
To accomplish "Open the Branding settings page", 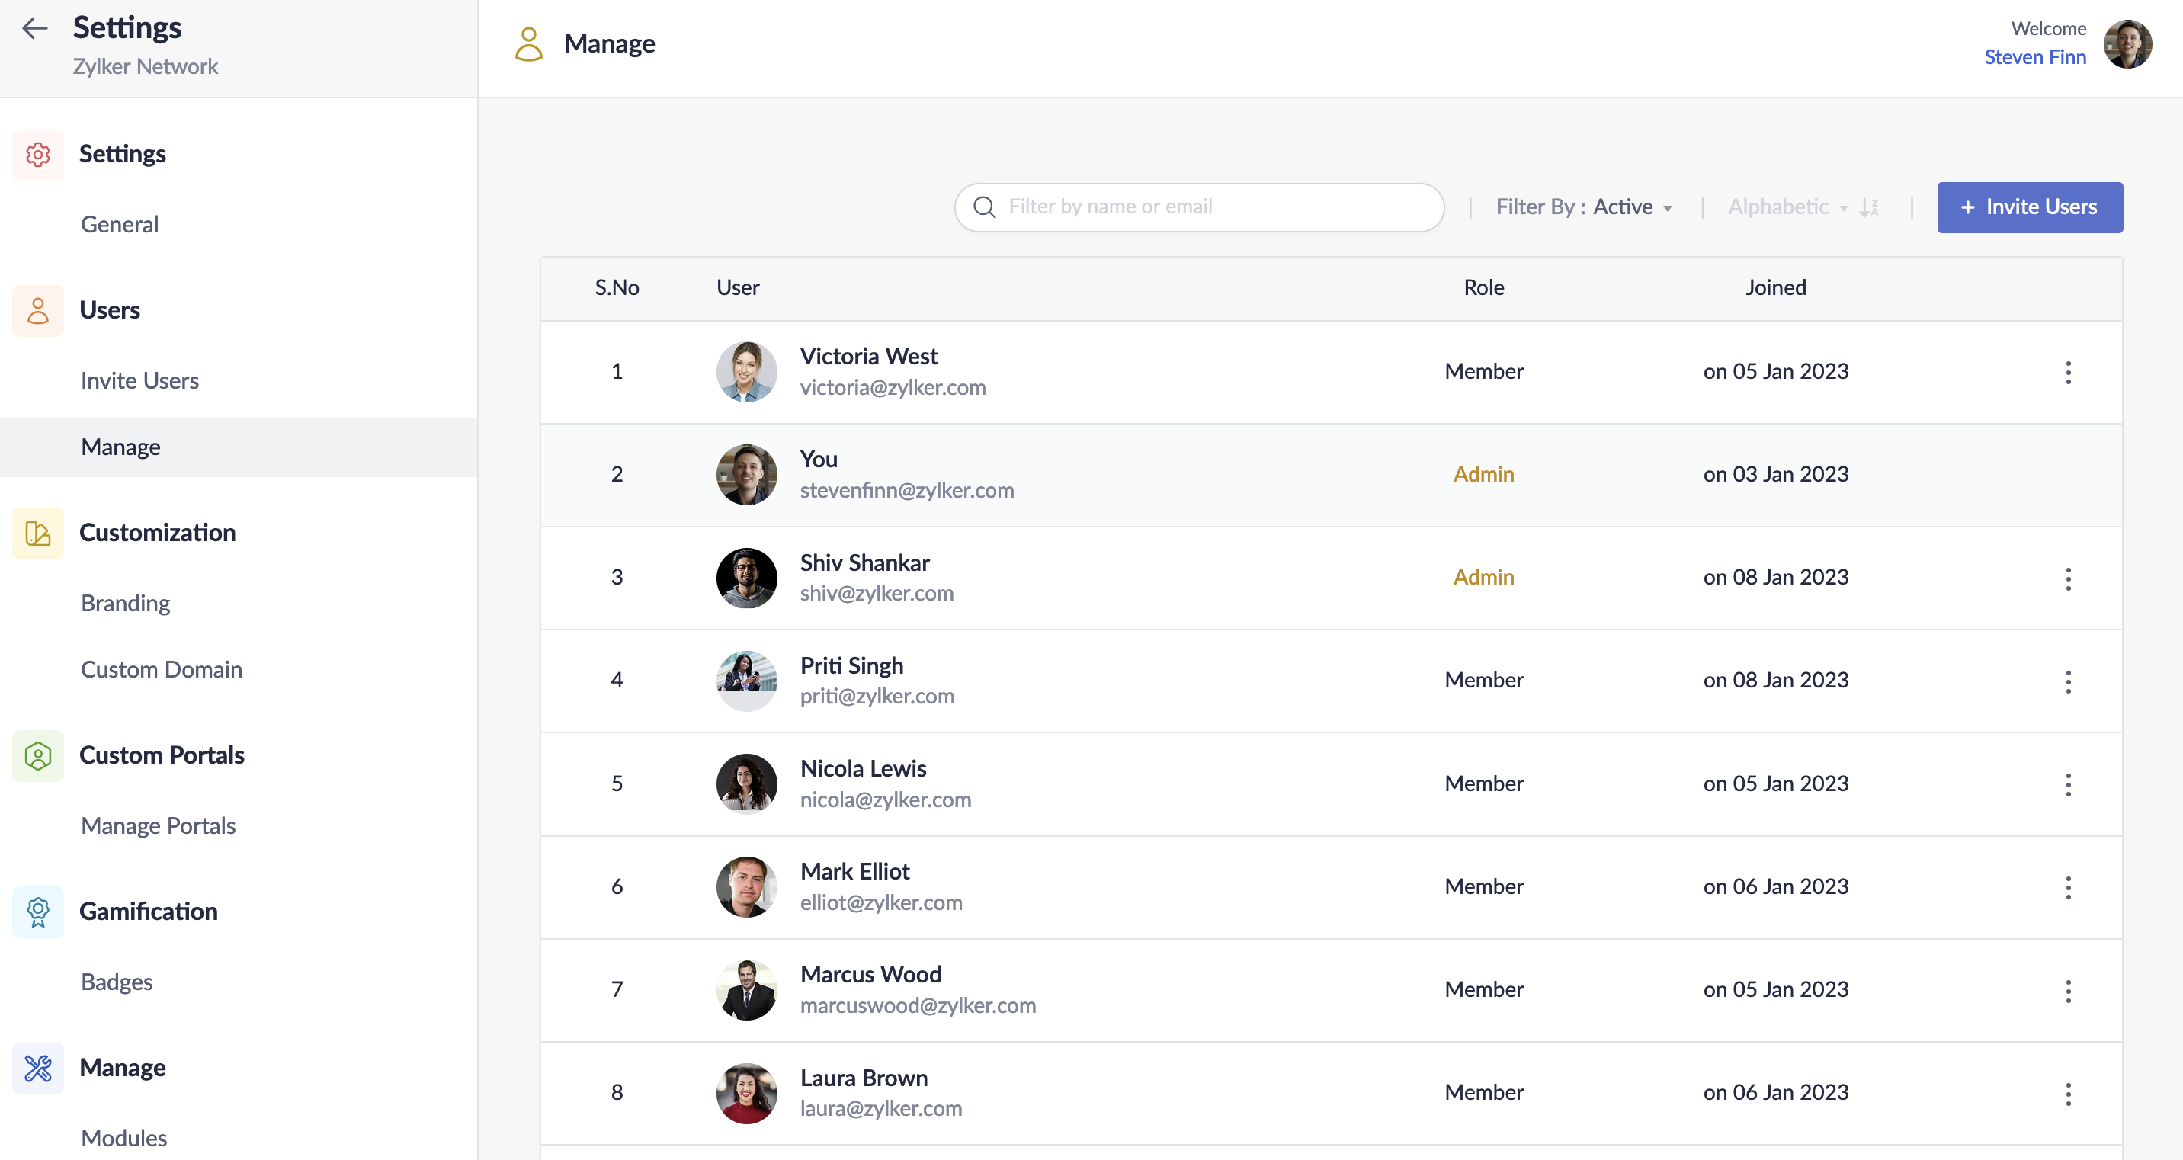I will point(126,604).
